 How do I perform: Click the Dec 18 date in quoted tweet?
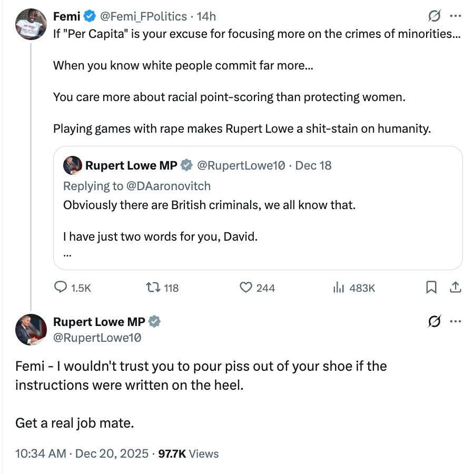coord(313,165)
